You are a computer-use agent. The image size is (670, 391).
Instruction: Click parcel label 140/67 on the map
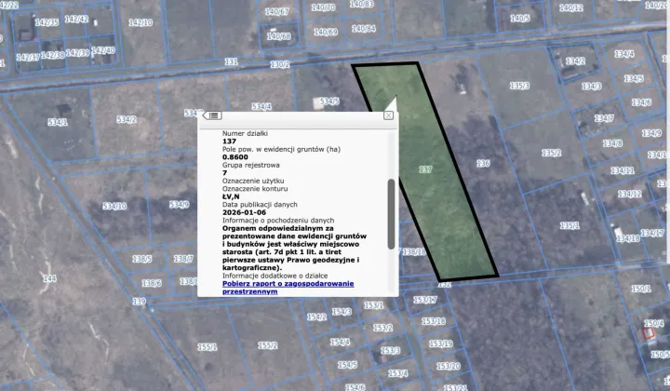tap(277, 11)
